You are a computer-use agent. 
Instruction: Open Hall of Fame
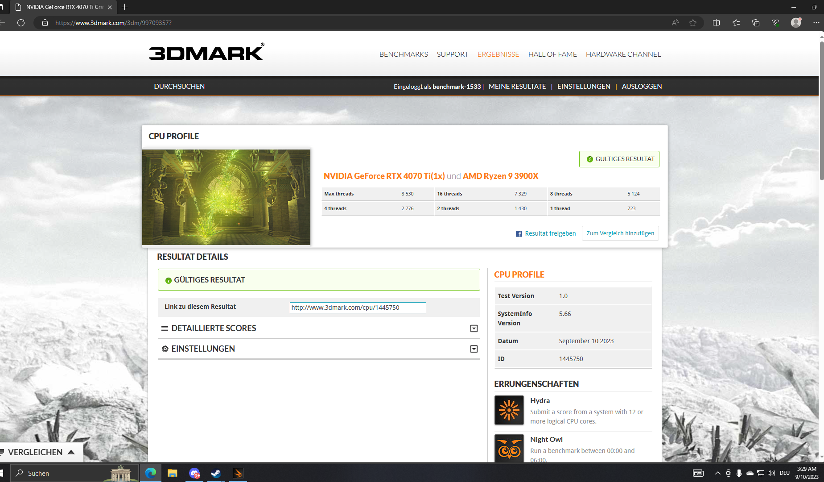tap(552, 54)
